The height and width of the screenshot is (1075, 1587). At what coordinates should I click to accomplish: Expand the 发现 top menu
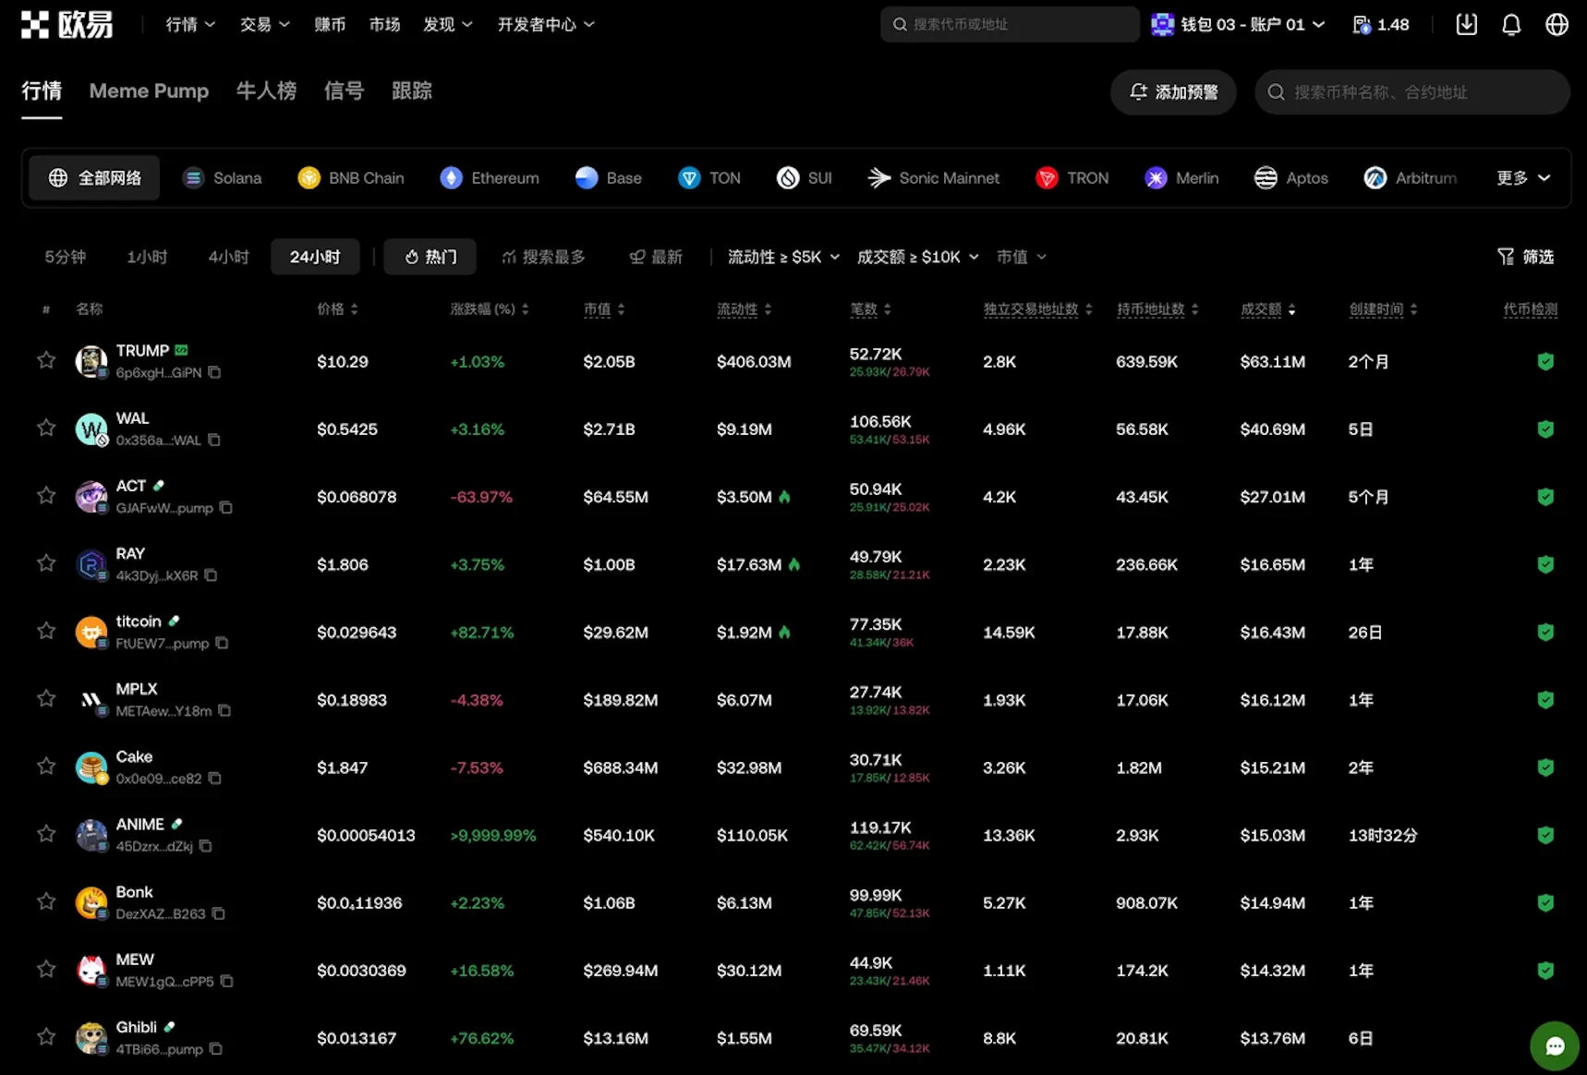448,25
